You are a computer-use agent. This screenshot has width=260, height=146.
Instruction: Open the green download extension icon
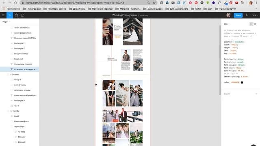(208, 3)
